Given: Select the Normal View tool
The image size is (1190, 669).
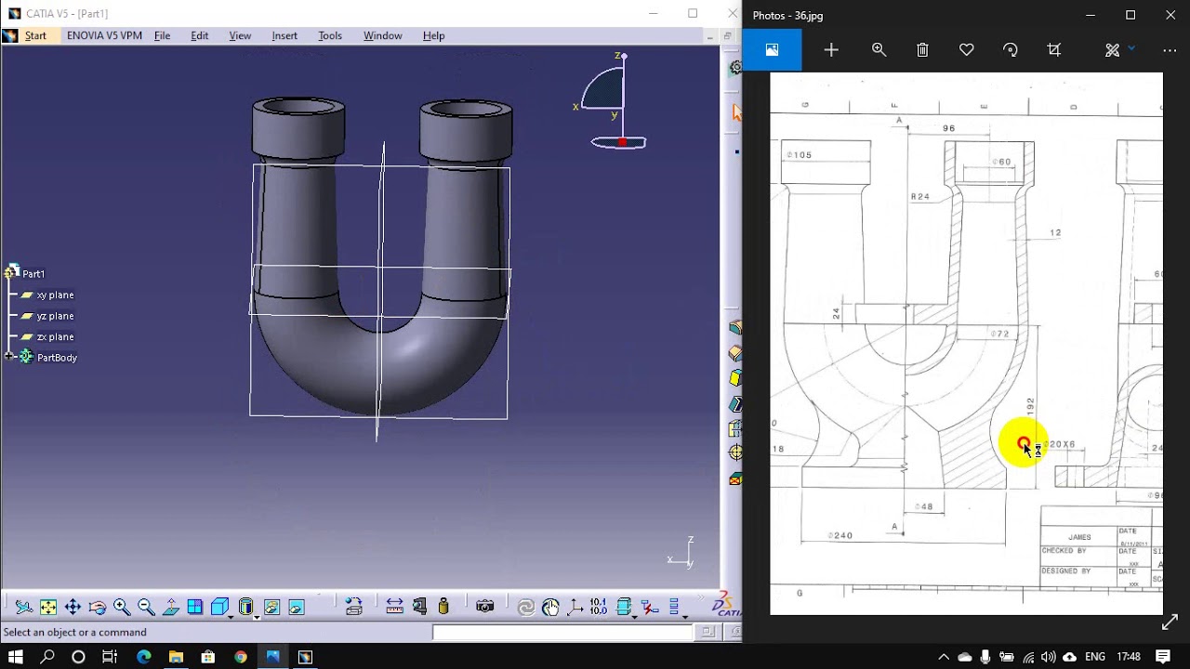Looking at the screenshot, I should [x=171, y=607].
